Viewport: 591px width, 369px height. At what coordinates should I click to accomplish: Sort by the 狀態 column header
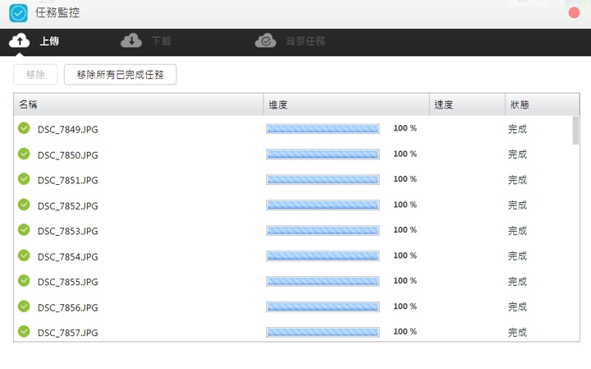coord(542,104)
